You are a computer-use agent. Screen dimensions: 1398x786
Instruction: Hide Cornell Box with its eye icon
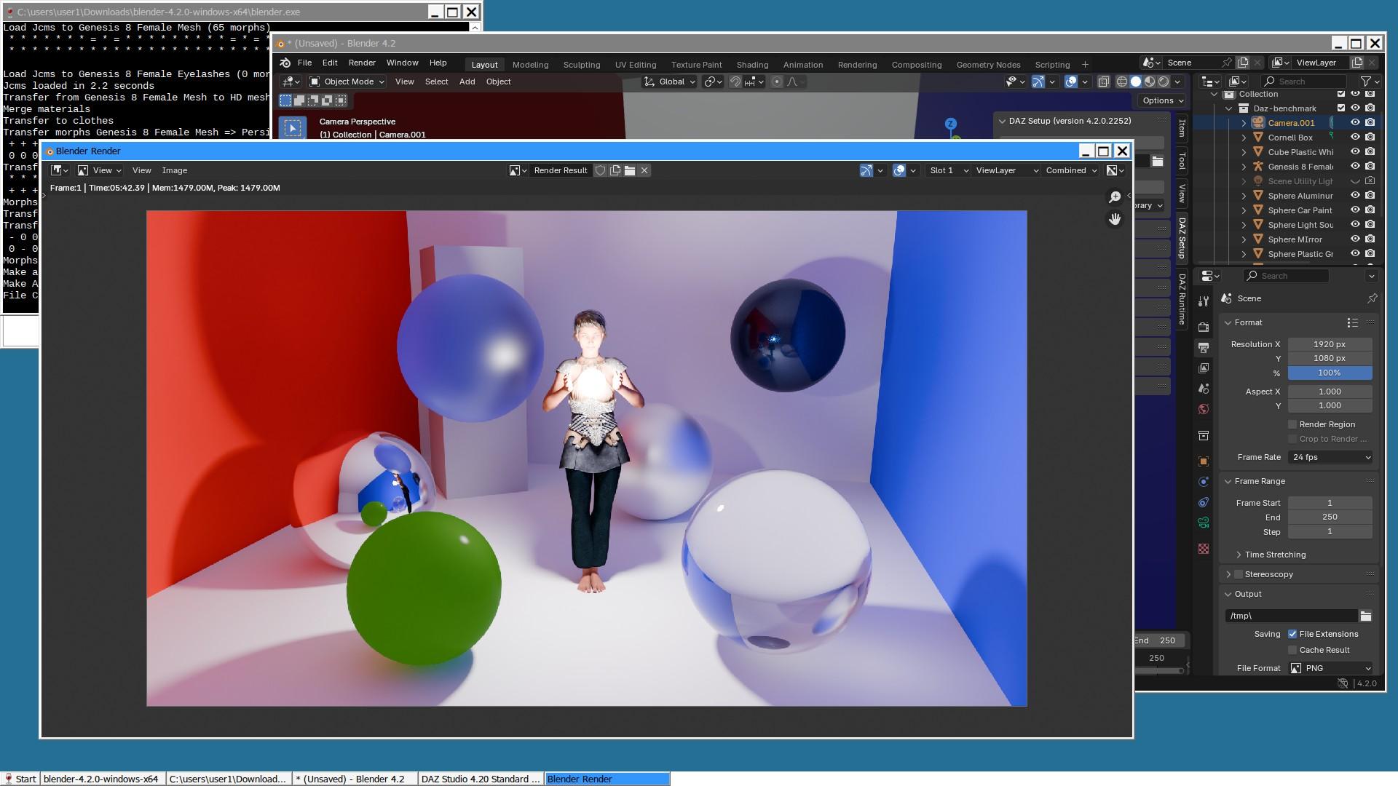tap(1355, 137)
